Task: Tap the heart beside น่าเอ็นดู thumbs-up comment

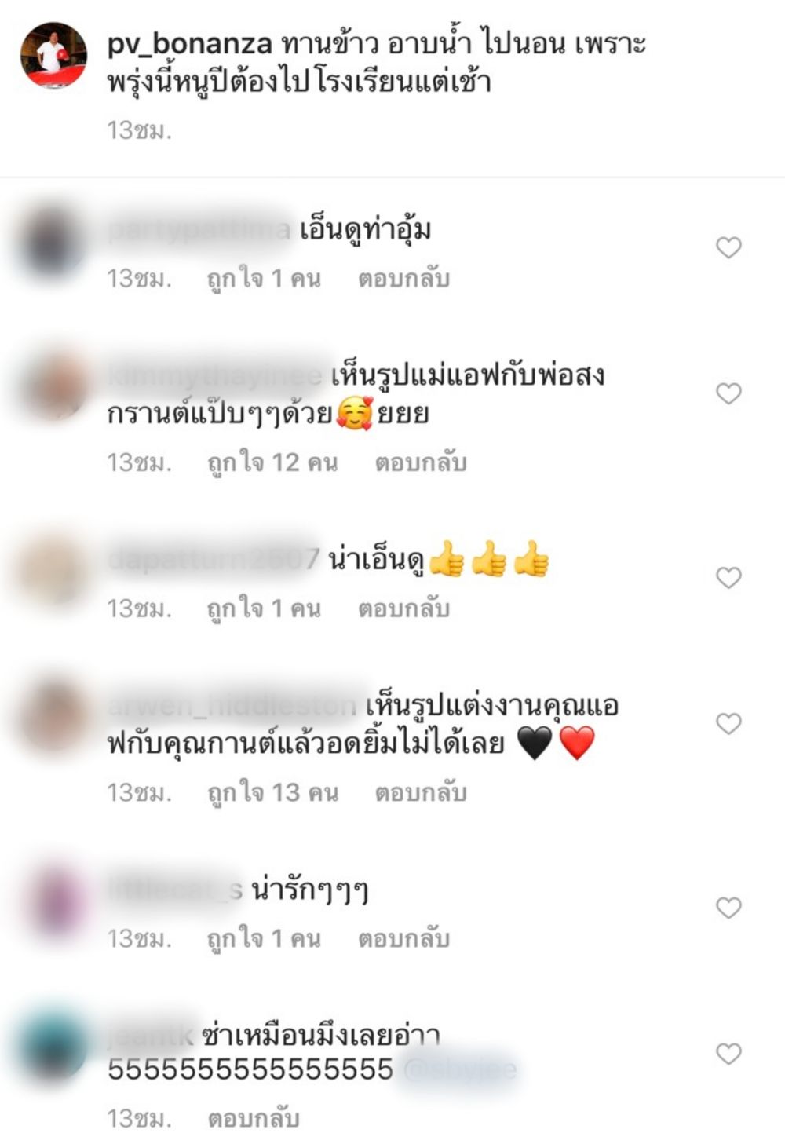Action: 728,578
